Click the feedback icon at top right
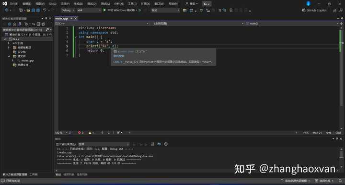The height and width of the screenshot is (185, 345). 341,11
